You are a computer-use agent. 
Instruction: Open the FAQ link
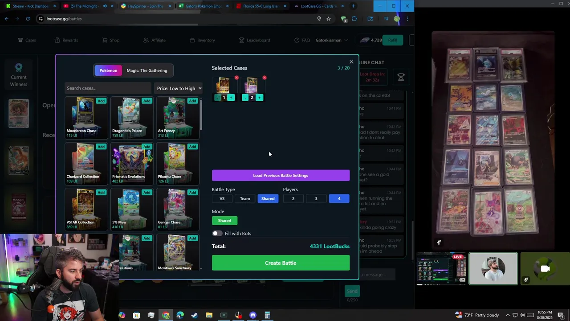coord(302,40)
